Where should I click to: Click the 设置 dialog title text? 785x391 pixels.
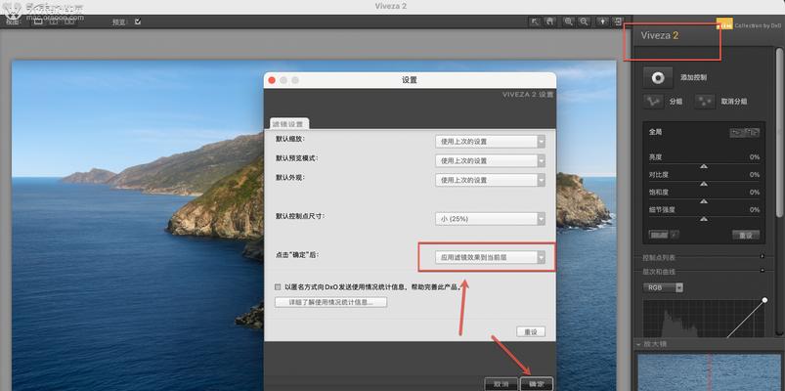pos(409,80)
